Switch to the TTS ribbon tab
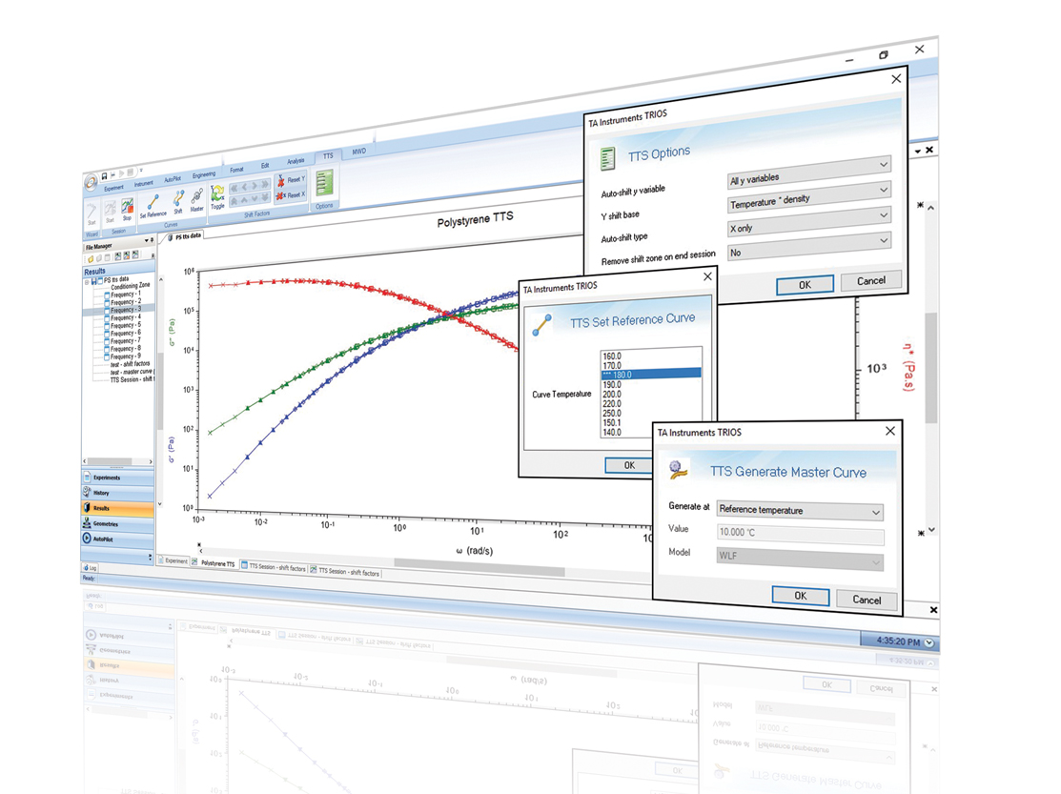1061x794 pixels. [x=328, y=156]
